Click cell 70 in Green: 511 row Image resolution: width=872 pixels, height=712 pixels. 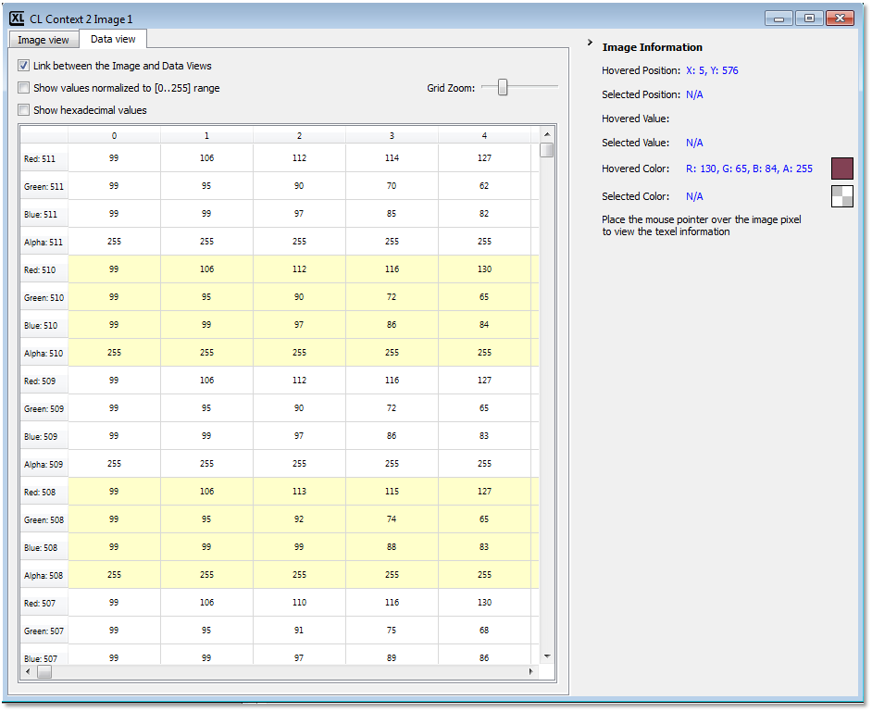tap(392, 186)
